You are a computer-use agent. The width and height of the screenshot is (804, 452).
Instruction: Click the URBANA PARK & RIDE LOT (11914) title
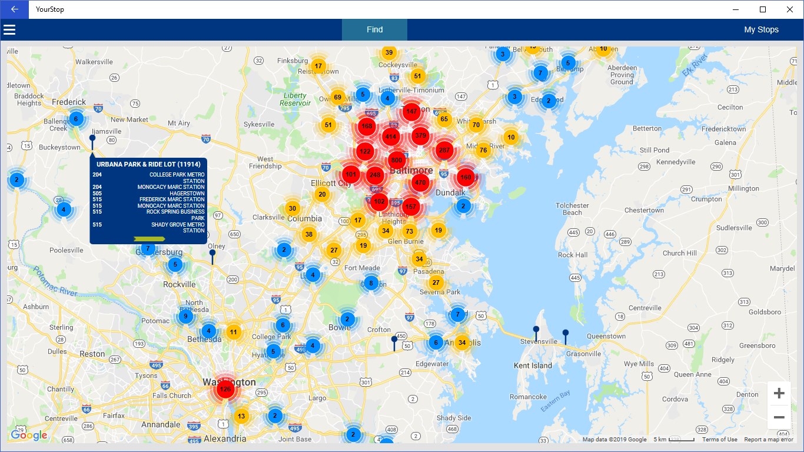(148, 165)
